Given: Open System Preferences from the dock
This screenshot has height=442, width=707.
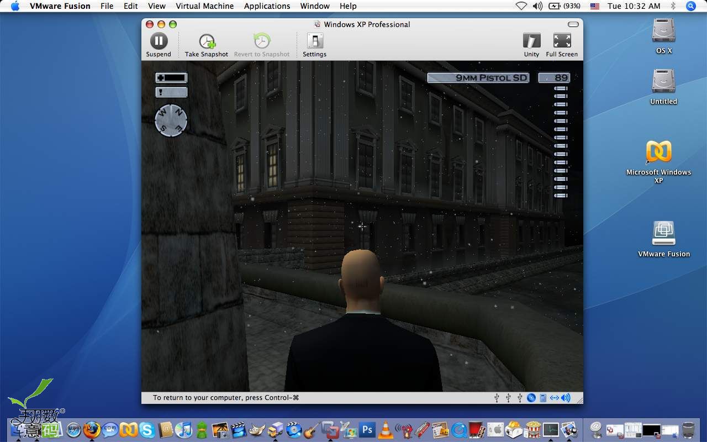Looking at the screenshot, I should point(495,429).
